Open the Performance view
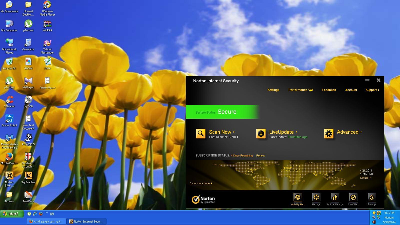400x225 pixels. click(x=300, y=90)
